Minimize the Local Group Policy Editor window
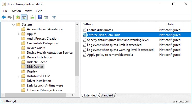Screen dimensions: 192x104 162,4
